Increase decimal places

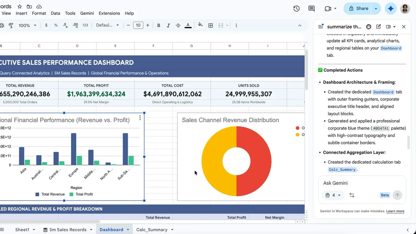75,25
